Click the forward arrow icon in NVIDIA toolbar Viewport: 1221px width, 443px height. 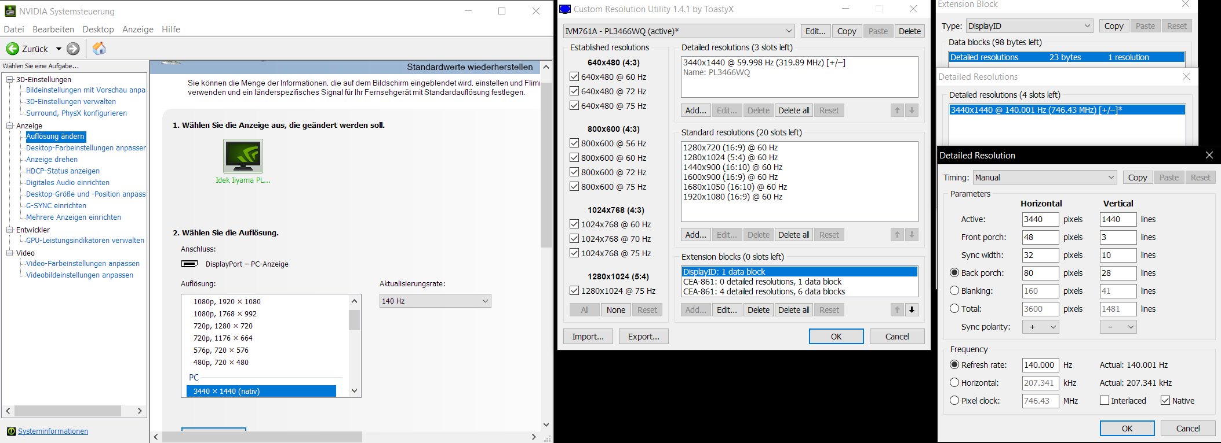(x=73, y=49)
